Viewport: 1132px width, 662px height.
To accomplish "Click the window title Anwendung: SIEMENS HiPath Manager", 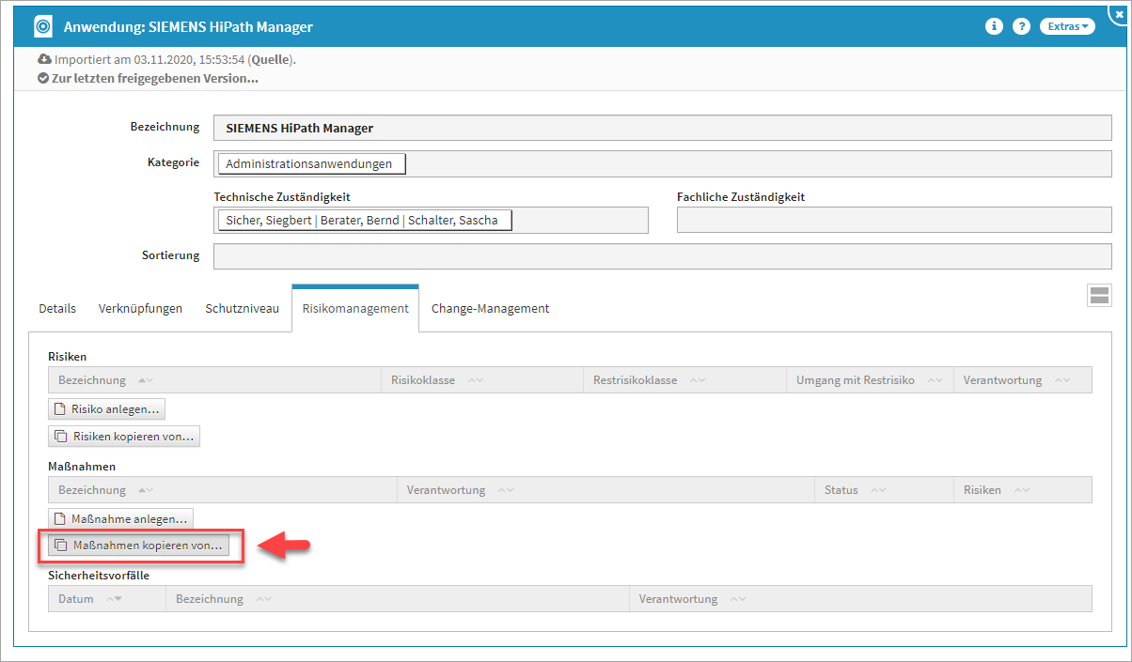I will [188, 27].
